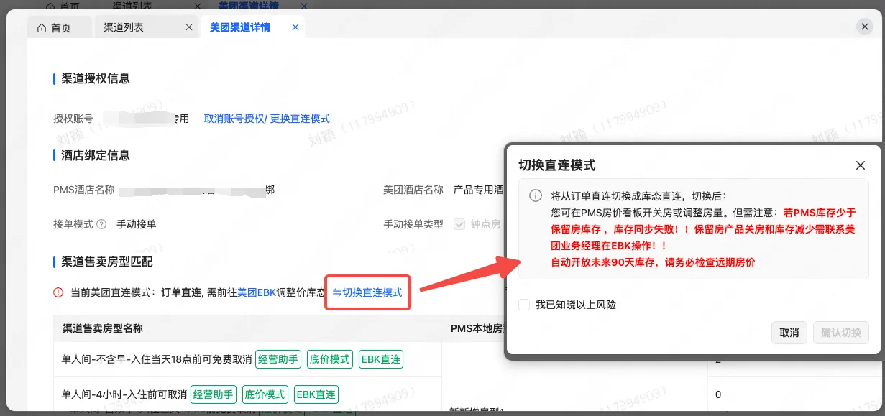This screenshot has width=885, height=416.
Task: Click 取消账号授权/ 更换直连模式 link
Action: 267,119
